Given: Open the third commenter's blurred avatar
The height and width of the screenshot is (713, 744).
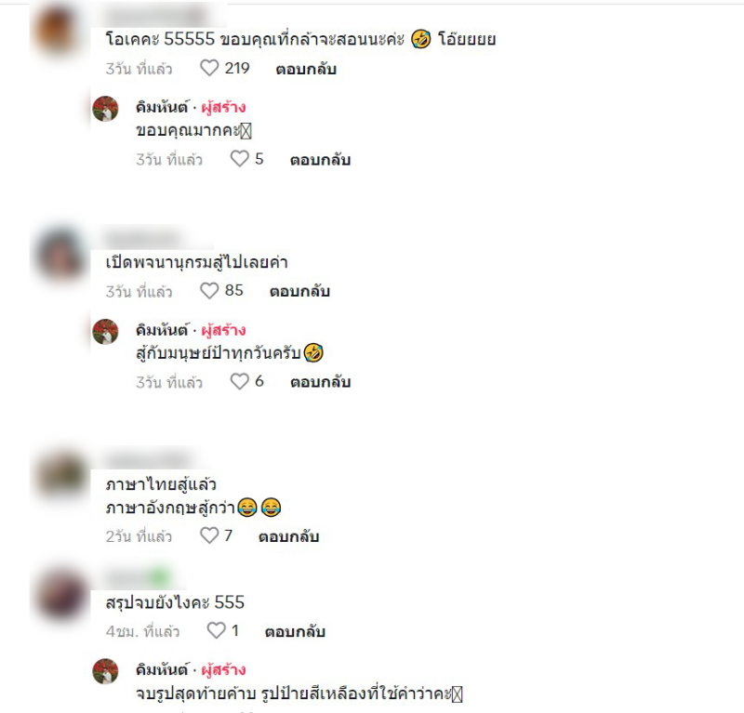Looking at the screenshot, I should pos(60,474).
